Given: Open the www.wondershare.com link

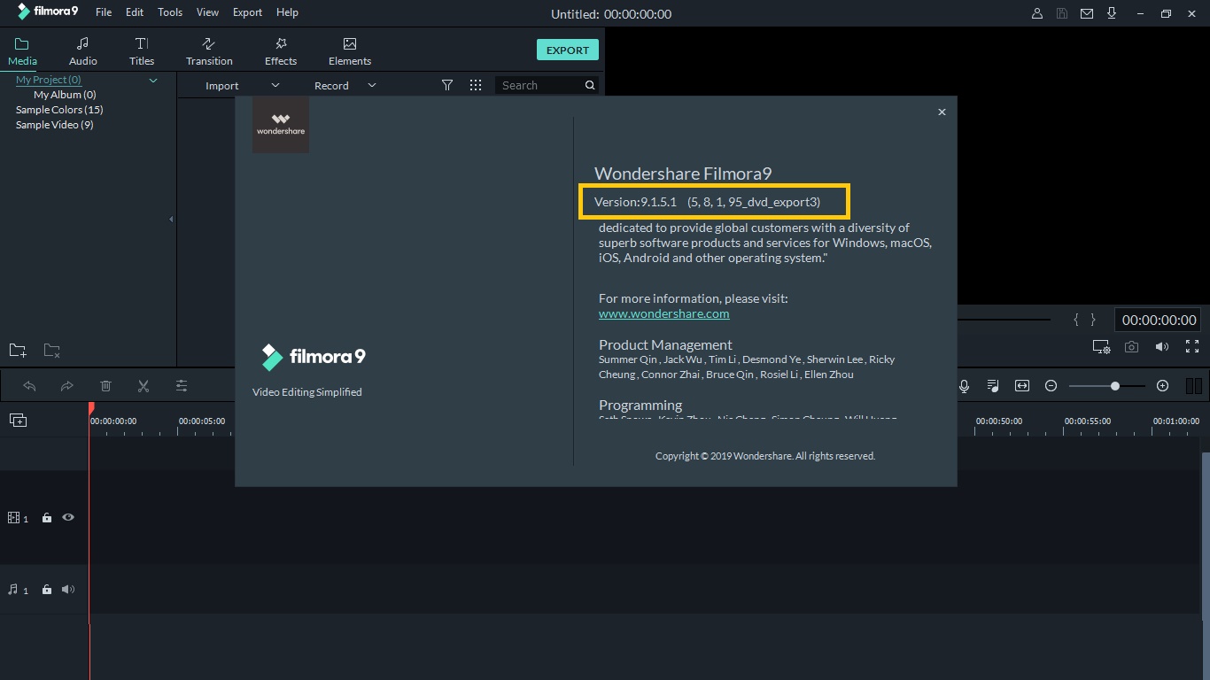Looking at the screenshot, I should pos(664,313).
